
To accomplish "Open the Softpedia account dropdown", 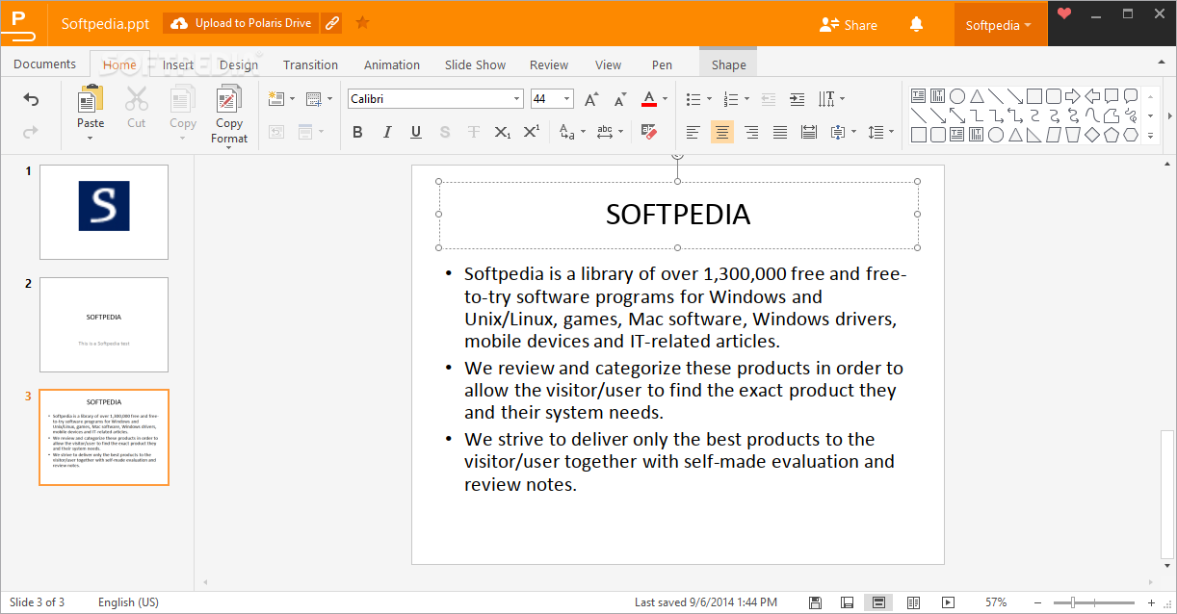I will point(999,25).
